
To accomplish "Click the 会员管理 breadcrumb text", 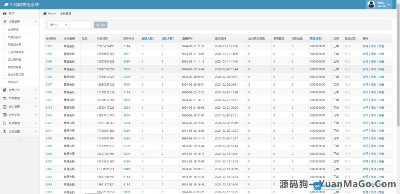I will 66,14.
